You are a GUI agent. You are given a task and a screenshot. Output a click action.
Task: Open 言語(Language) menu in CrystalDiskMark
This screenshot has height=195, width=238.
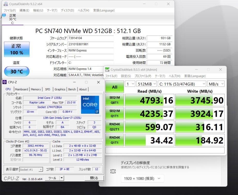point(195,76)
